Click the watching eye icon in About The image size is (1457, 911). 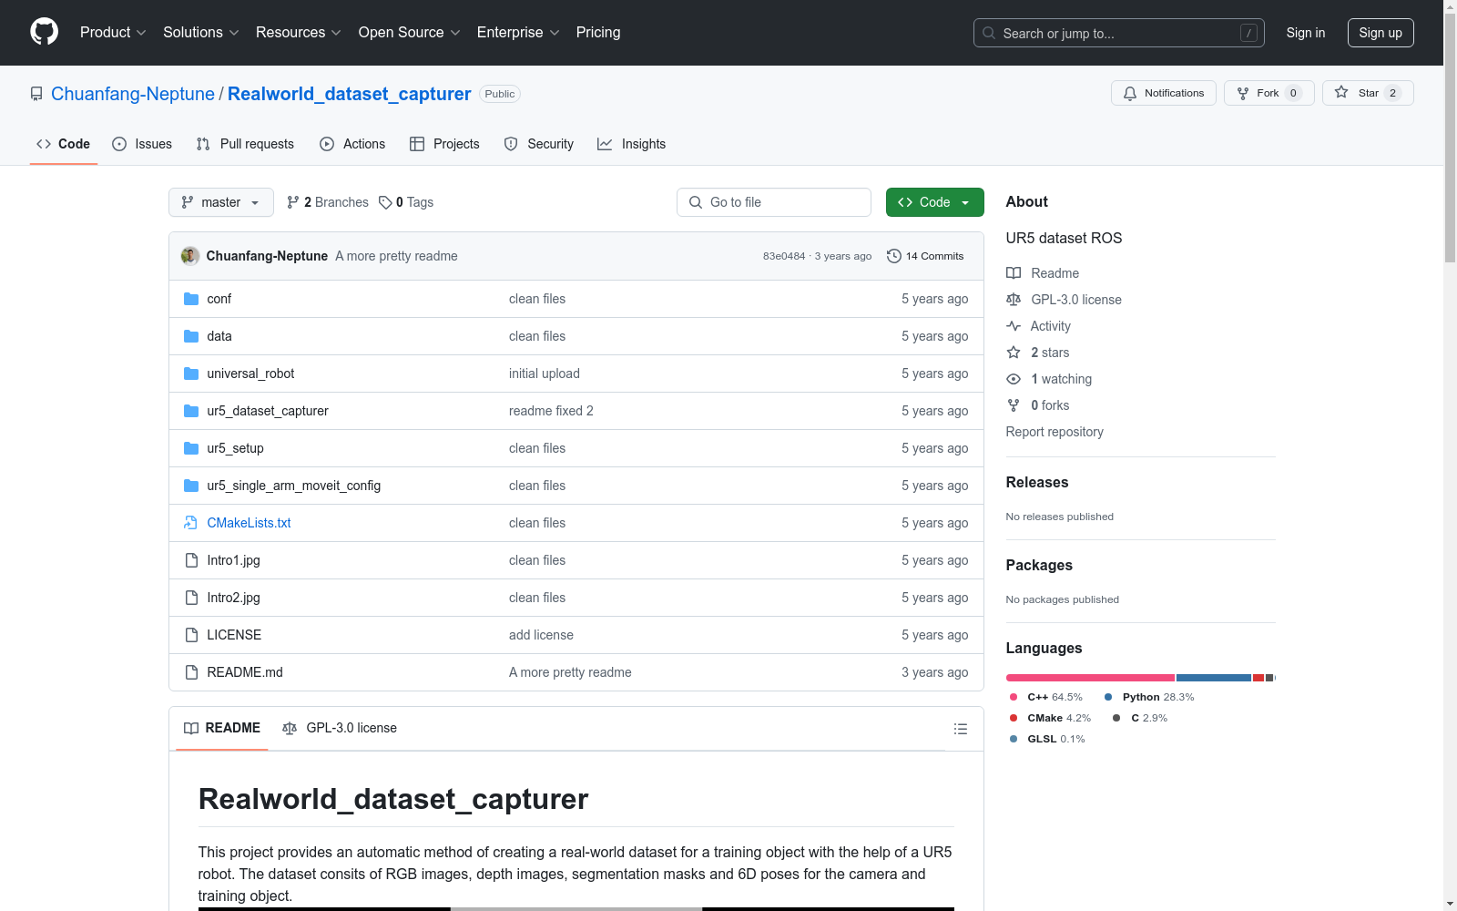(x=1014, y=379)
